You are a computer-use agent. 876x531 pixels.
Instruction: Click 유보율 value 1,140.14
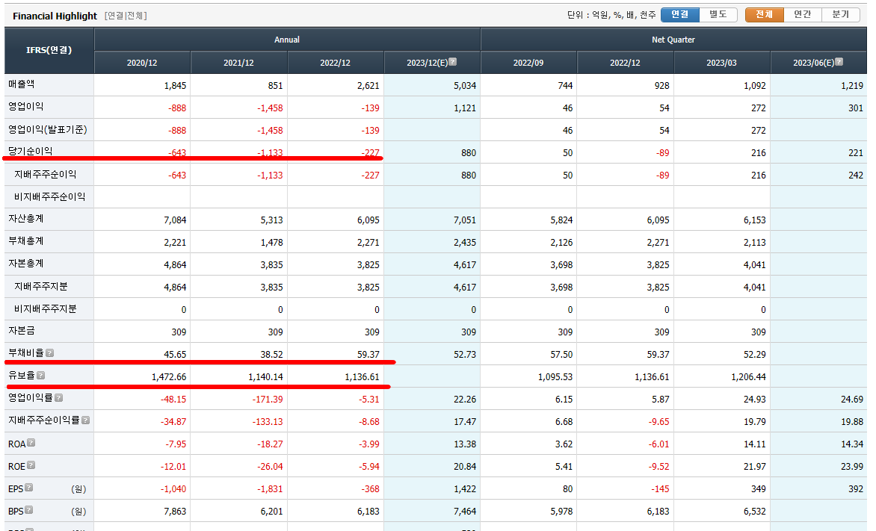coord(265,377)
